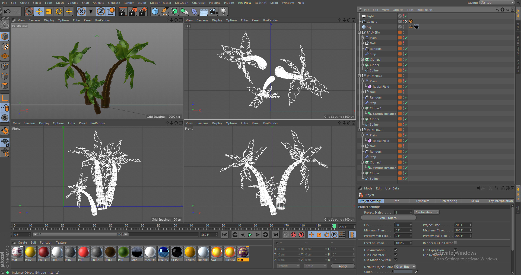Select the Rotate tool
The image size is (521, 275).
pos(59,11)
